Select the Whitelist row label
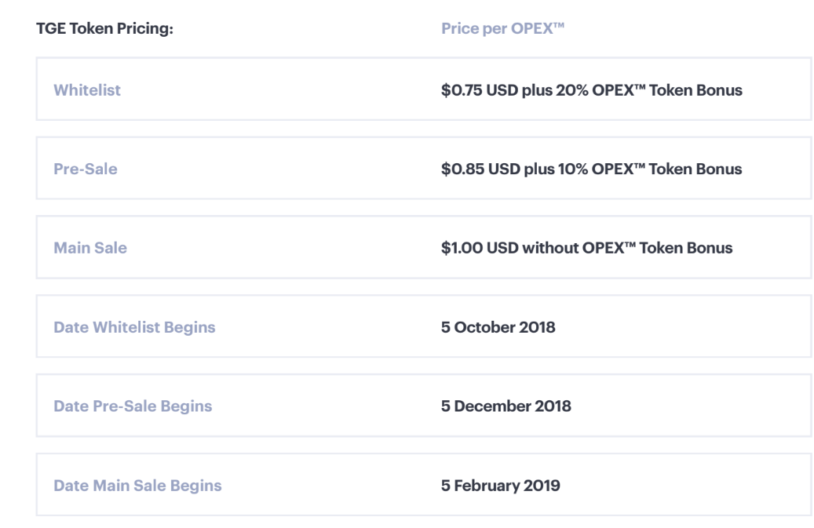814x528 pixels. (87, 90)
